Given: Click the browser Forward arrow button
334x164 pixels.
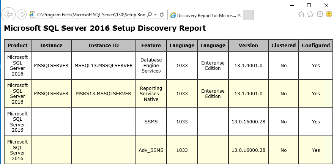Looking at the screenshot, I should click(x=22, y=14).
